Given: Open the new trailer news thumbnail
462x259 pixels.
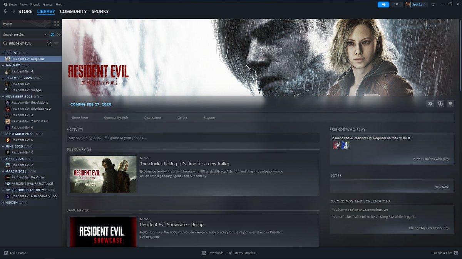Looking at the screenshot, I should (103, 174).
